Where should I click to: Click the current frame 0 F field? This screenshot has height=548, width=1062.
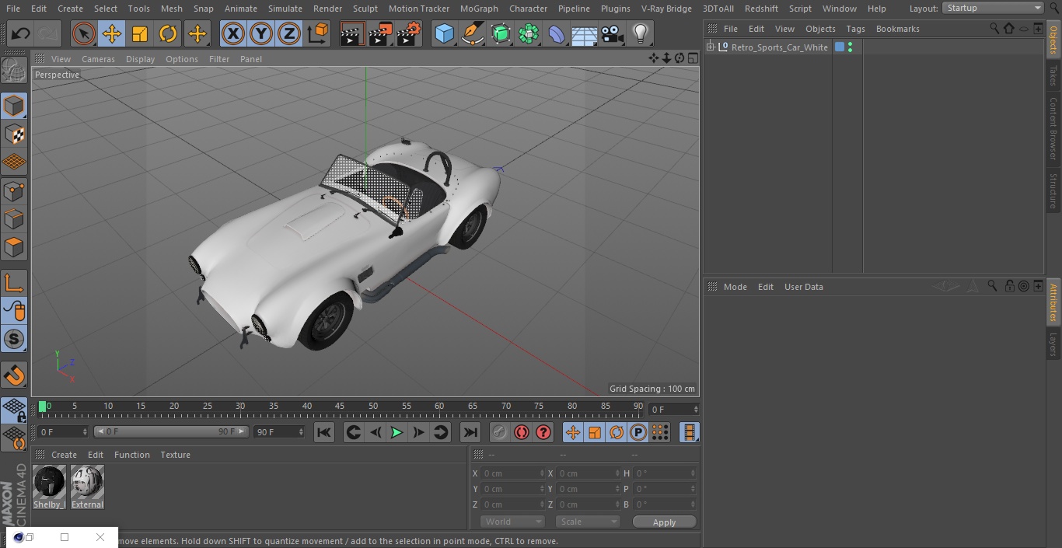[x=63, y=431]
